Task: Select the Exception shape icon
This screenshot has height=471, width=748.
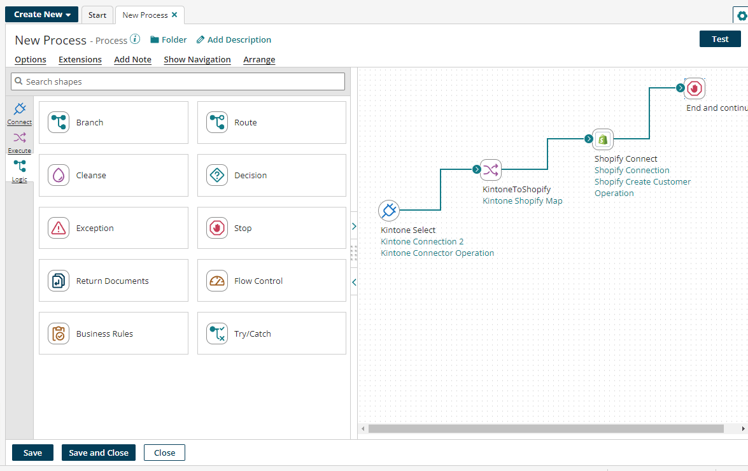Action: [59, 228]
